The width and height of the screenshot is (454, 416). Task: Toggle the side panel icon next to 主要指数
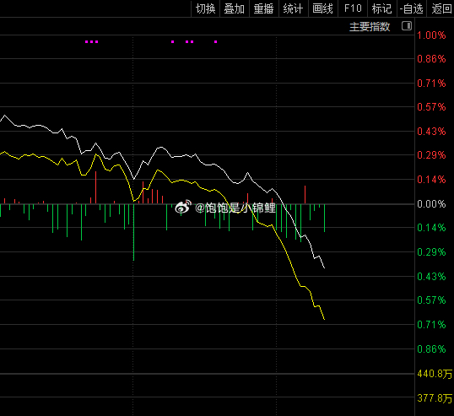407,26
